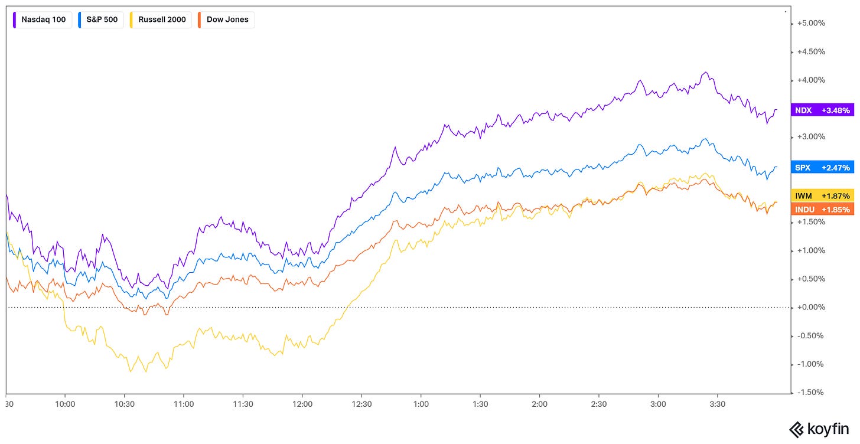
Task: Click the +0.00% axis label
Action: pyautogui.click(x=810, y=307)
